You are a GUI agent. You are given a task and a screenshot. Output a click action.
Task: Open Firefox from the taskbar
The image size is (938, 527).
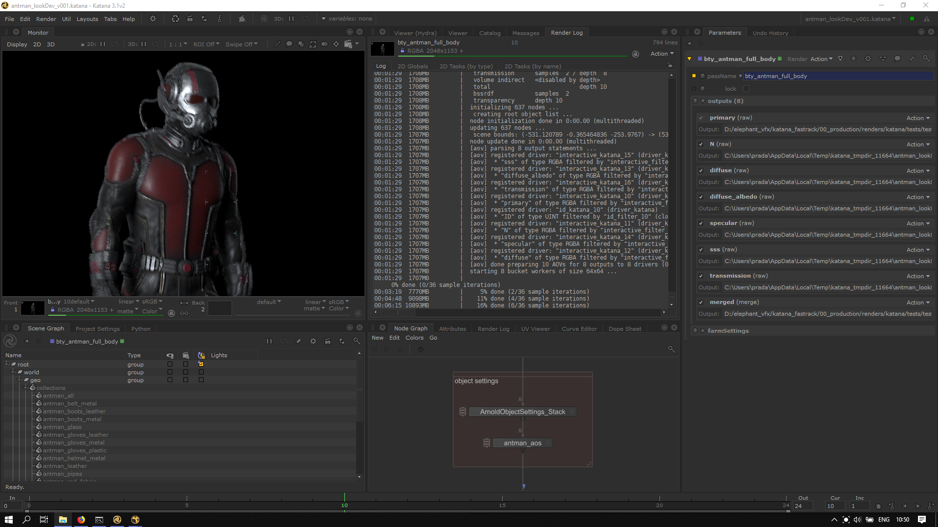pyautogui.click(x=81, y=520)
